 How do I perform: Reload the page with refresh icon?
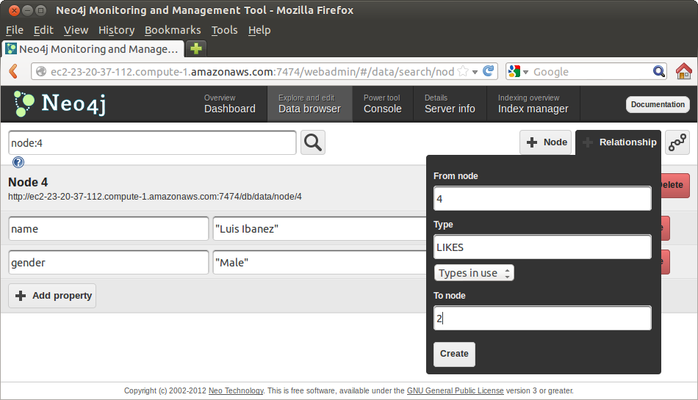(489, 71)
